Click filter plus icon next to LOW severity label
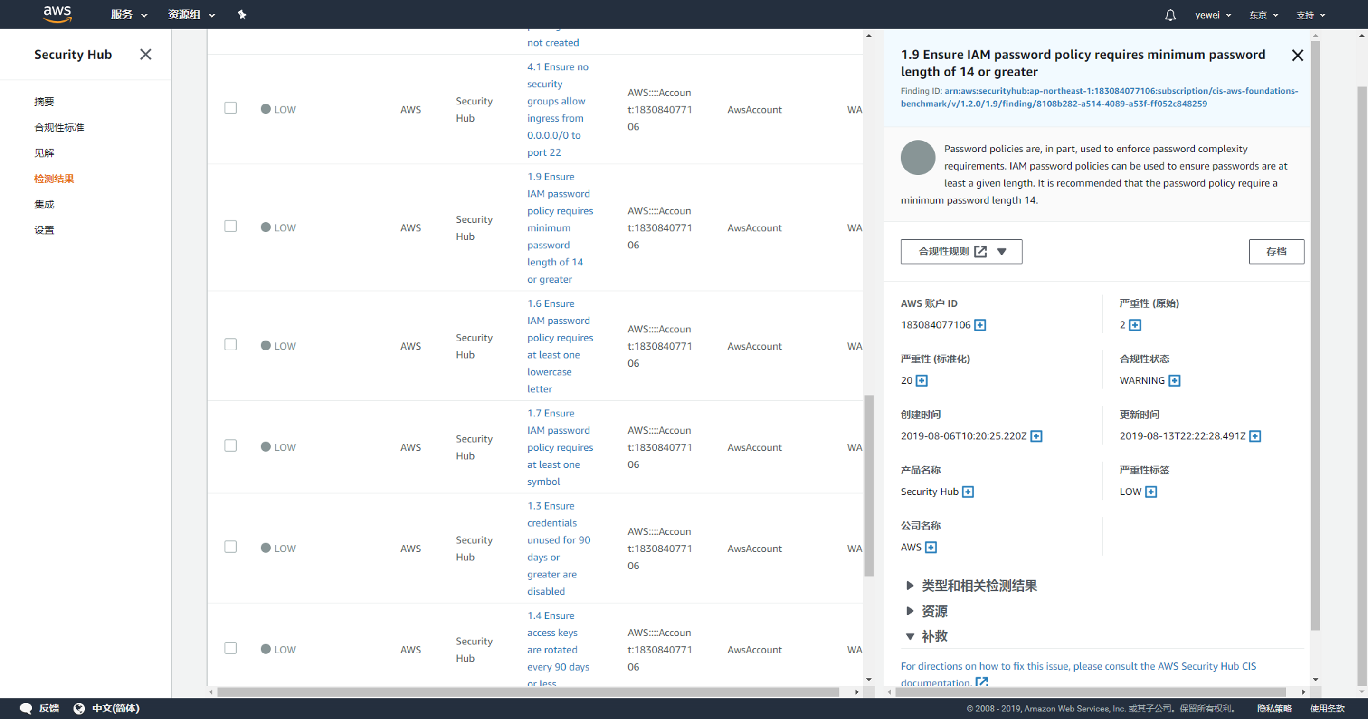This screenshot has width=1368, height=719. [x=1150, y=492]
